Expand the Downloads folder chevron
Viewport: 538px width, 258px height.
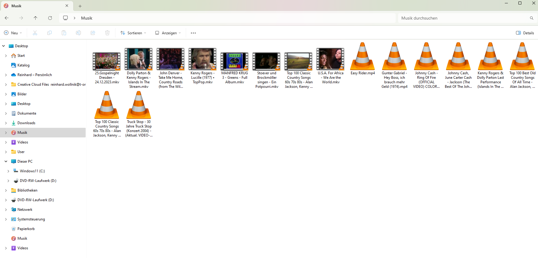6,123
